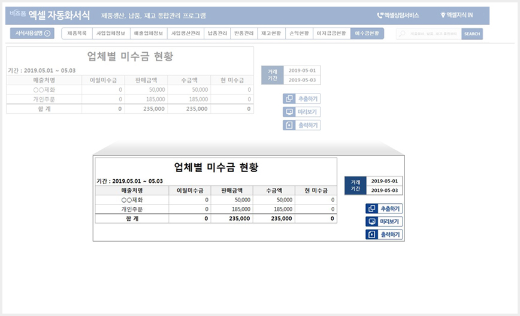Click the copy icon on callout 추출하기
Image resolution: width=520 pixels, height=316 pixels.
pyautogui.click(x=372, y=209)
